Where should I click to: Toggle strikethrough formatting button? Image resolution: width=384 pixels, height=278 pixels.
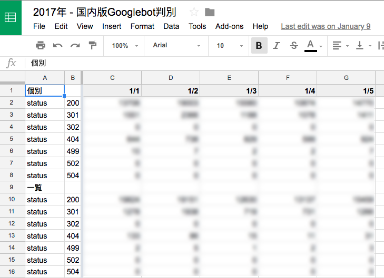(294, 45)
